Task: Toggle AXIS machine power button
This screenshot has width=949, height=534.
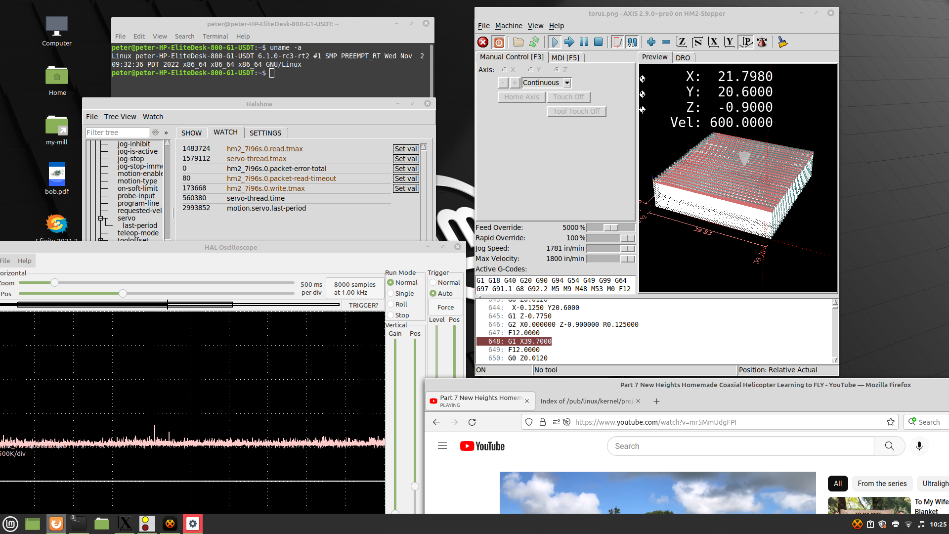Action: (x=499, y=43)
